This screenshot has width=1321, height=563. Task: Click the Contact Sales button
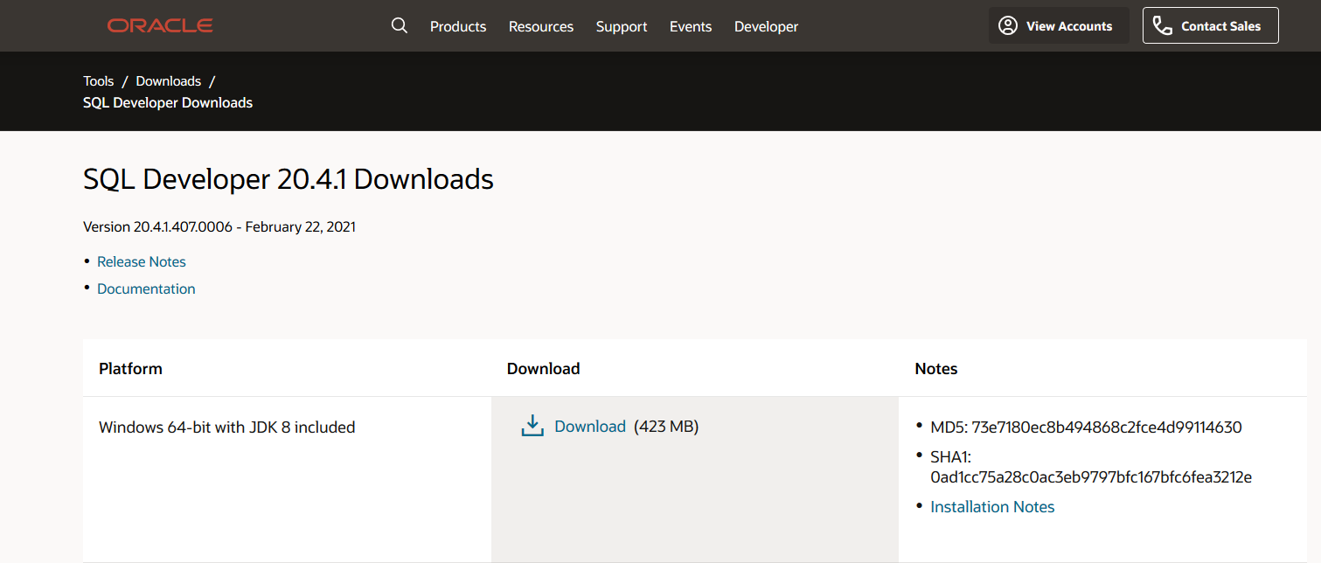point(1210,25)
